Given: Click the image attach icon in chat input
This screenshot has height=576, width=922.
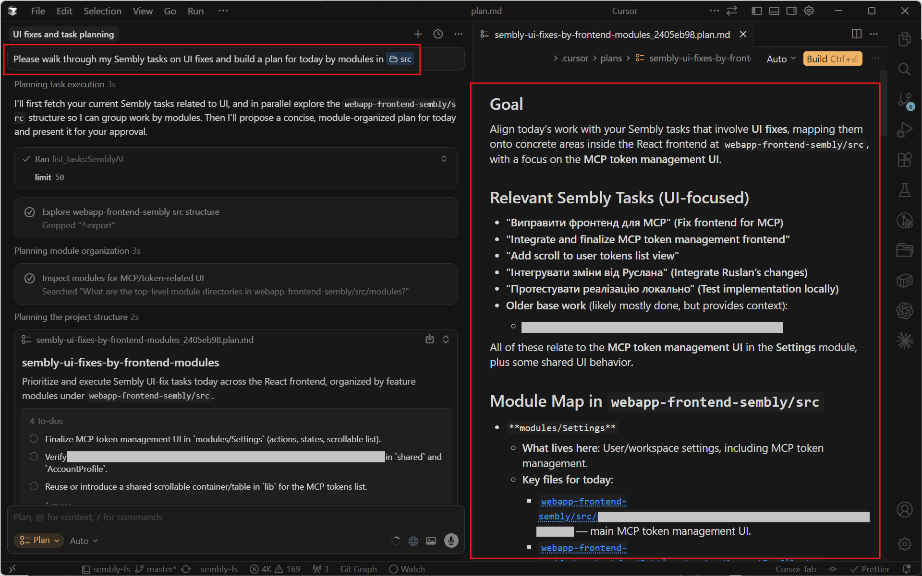Looking at the screenshot, I should 431,541.
